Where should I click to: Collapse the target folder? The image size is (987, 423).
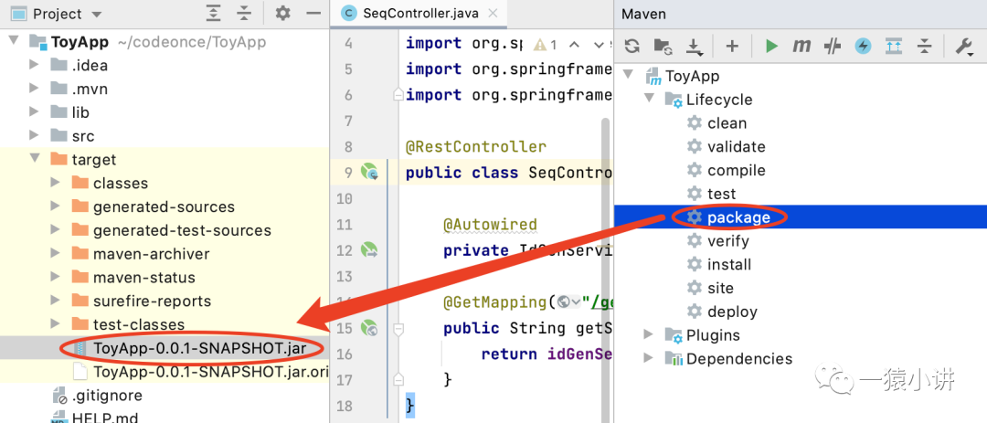(x=35, y=159)
